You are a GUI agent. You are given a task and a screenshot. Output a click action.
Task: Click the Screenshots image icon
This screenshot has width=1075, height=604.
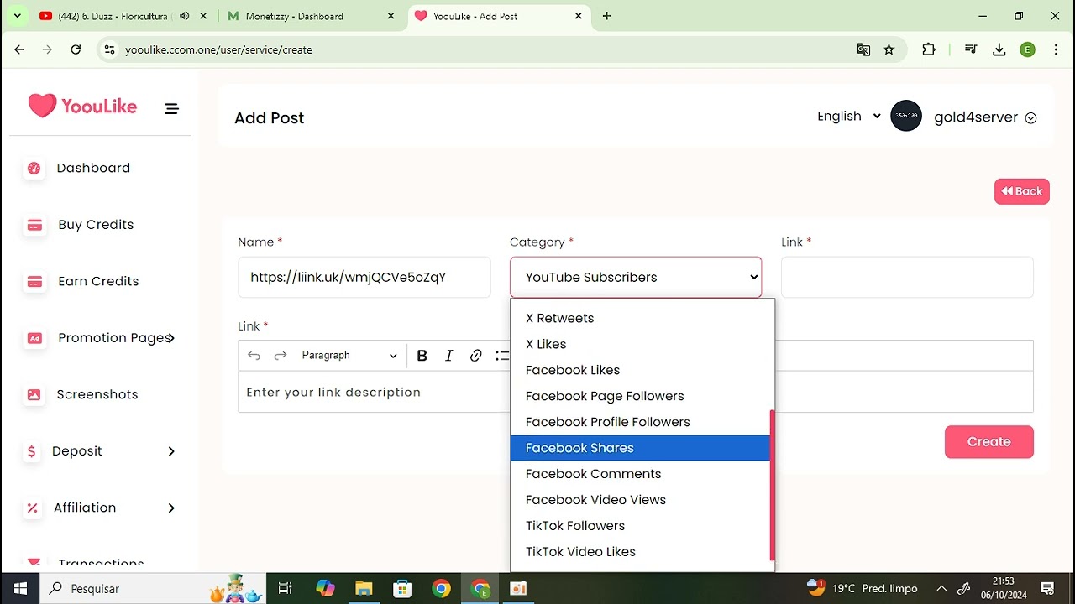pyautogui.click(x=34, y=394)
